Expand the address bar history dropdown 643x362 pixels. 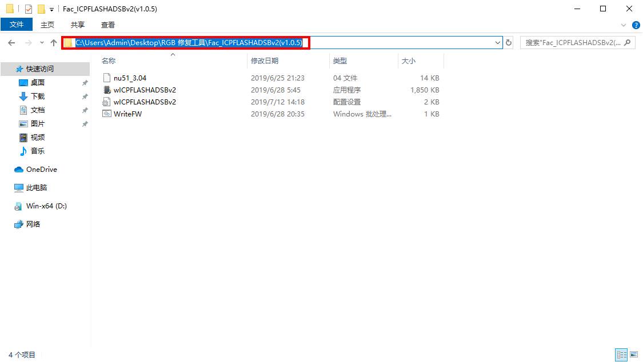pos(497,43)
